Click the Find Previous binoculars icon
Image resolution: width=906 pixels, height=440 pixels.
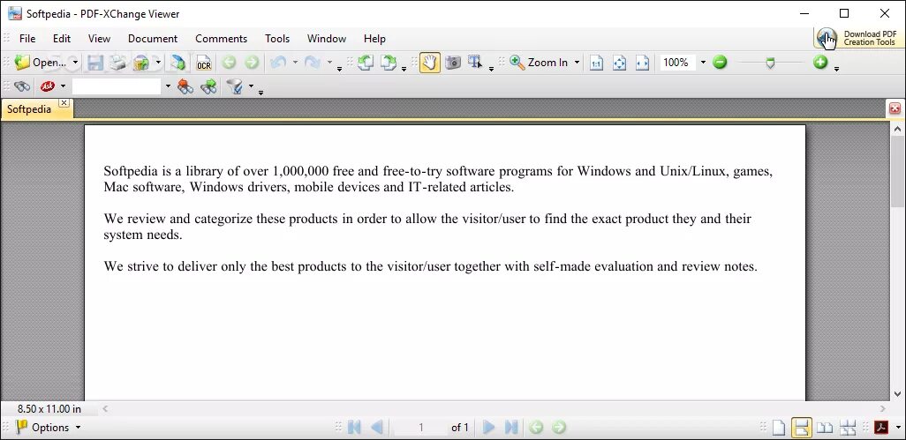pos(185,87)
